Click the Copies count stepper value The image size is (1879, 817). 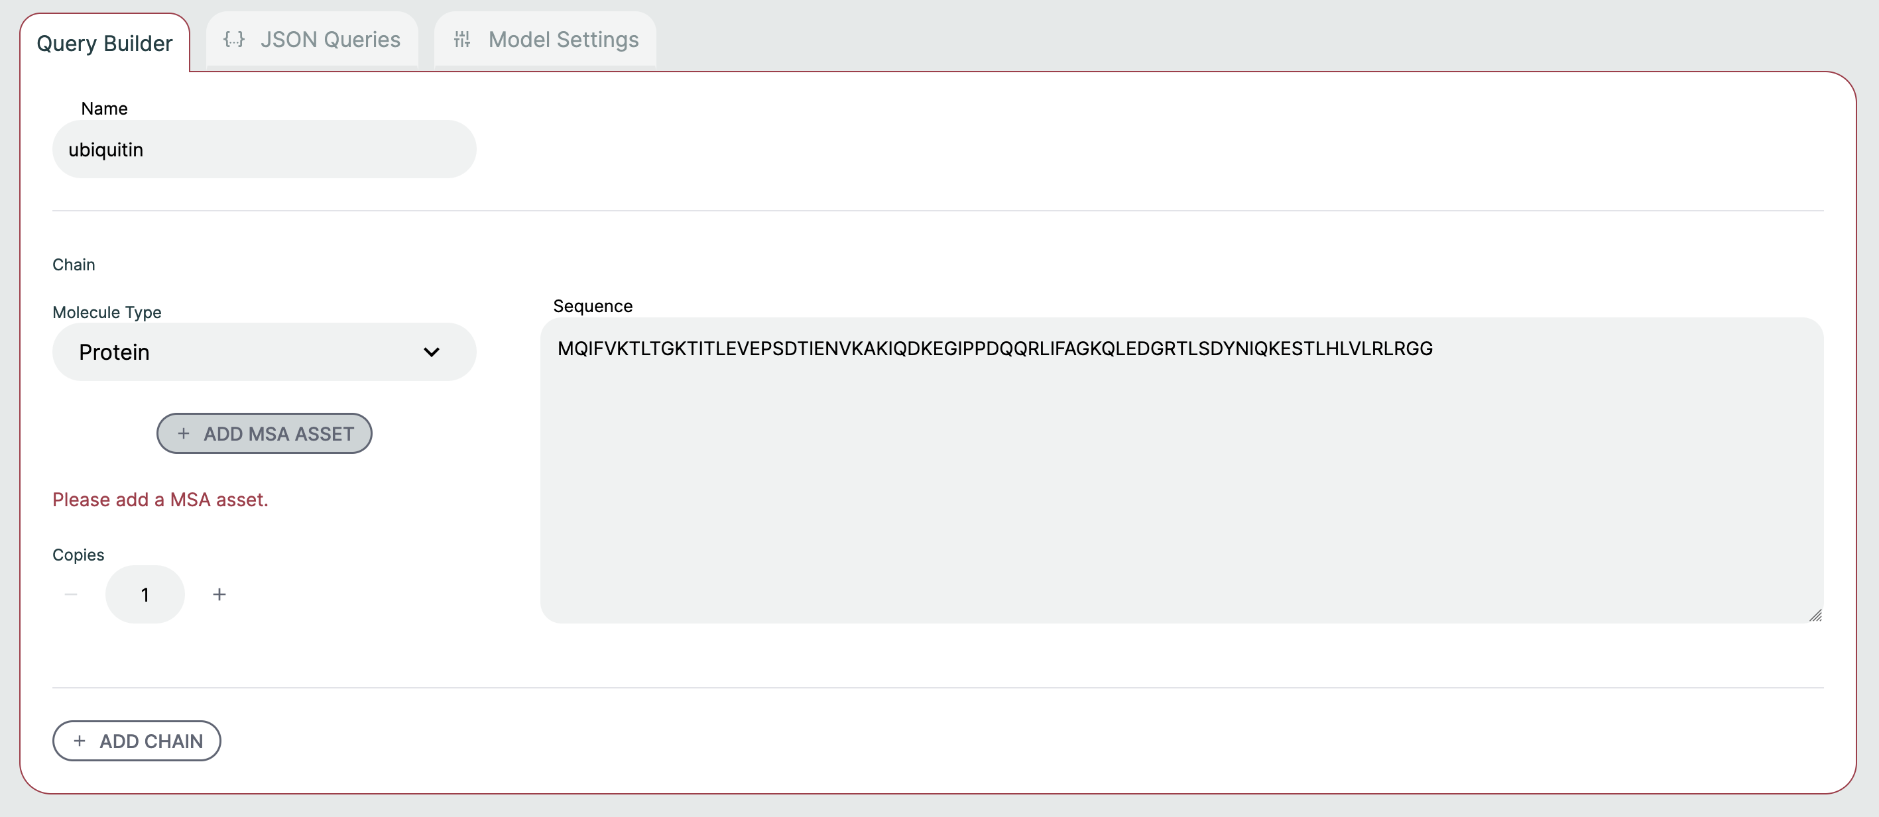[x=145, y=595]
